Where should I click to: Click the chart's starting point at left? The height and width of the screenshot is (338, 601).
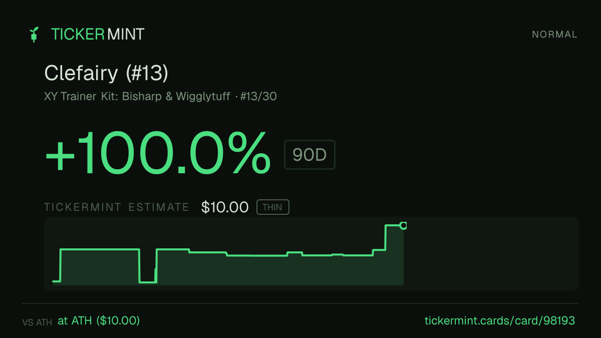(x=55, y=281)
